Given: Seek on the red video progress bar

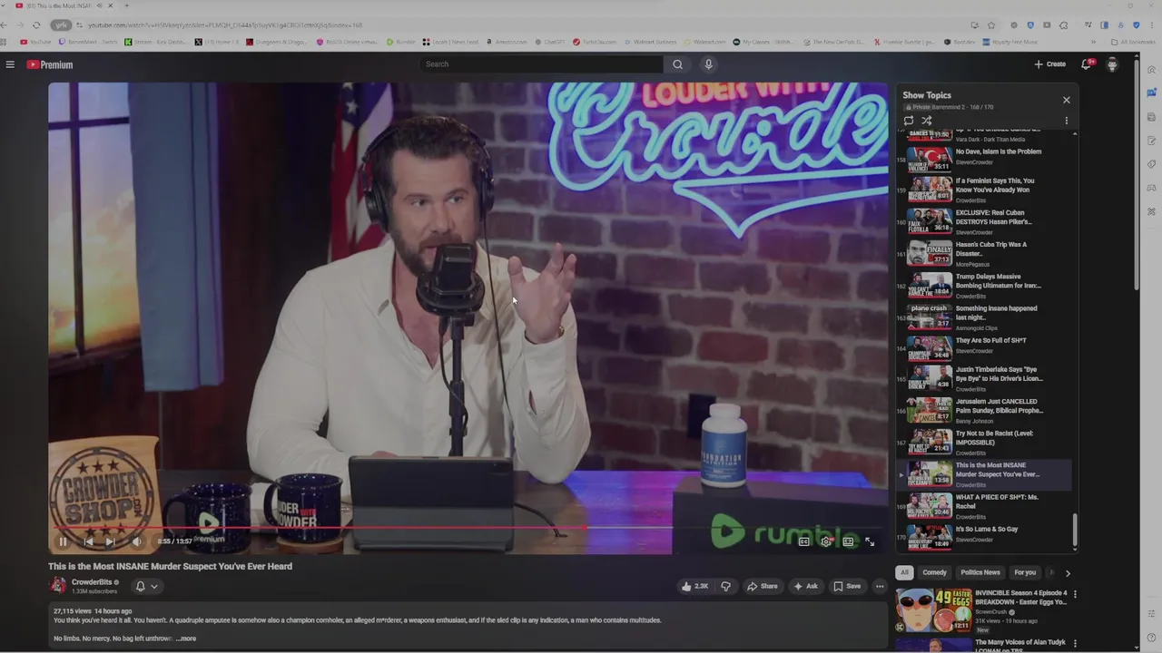Looking at the screenshot, I should pos(468,527).
